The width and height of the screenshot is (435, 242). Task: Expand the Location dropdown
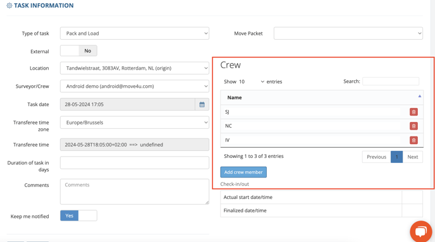(x=135, y=68)
